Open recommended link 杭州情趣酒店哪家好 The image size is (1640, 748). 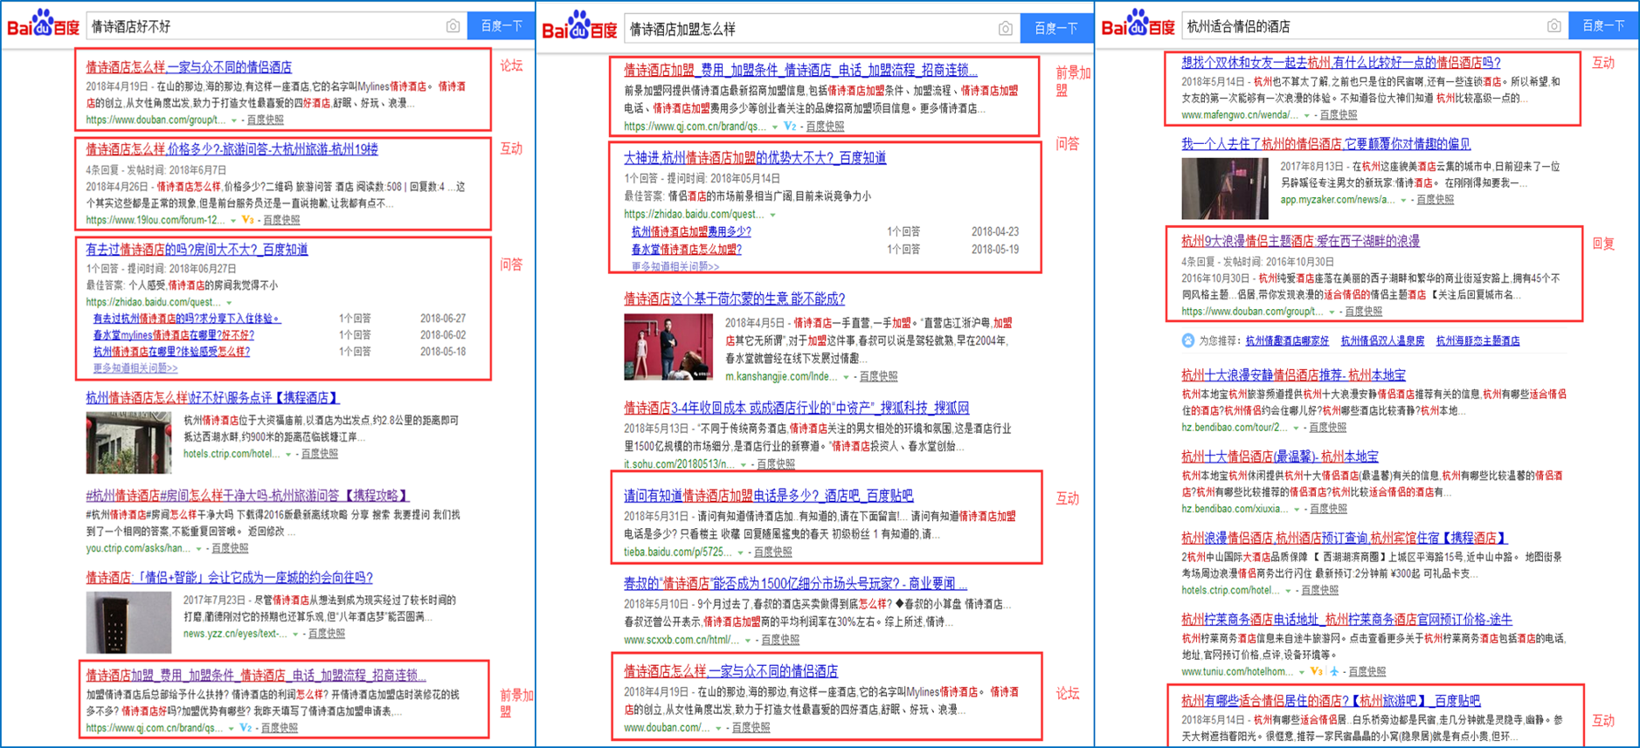(1287, 341)
